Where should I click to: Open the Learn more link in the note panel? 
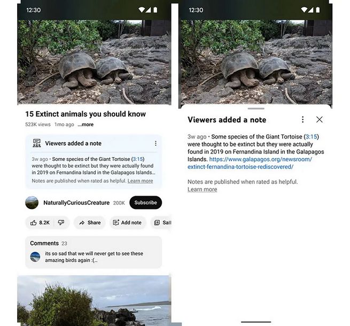point(202,189)
